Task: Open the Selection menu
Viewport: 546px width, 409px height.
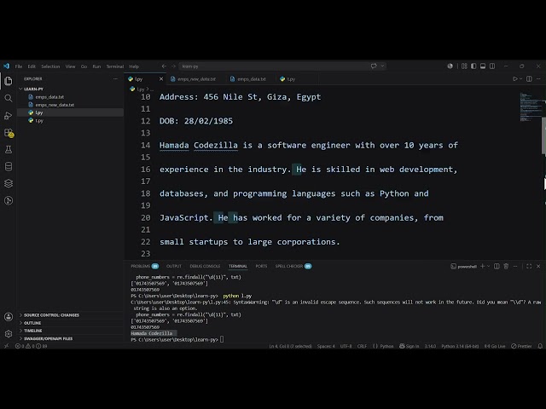Action: 50,66
